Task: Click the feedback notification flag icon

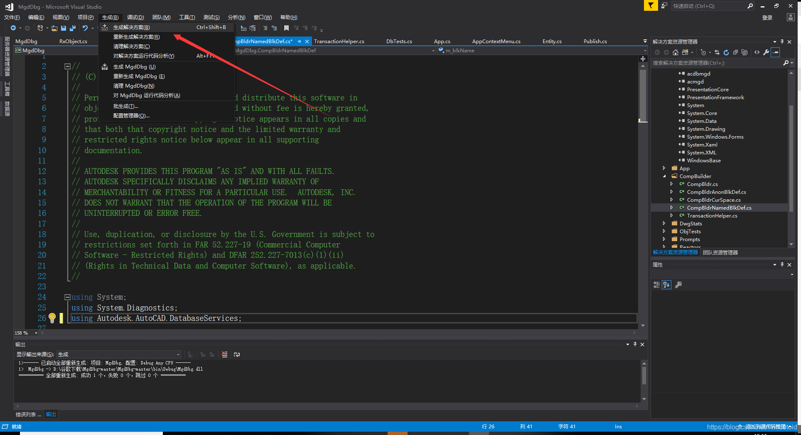Action: 651,5
